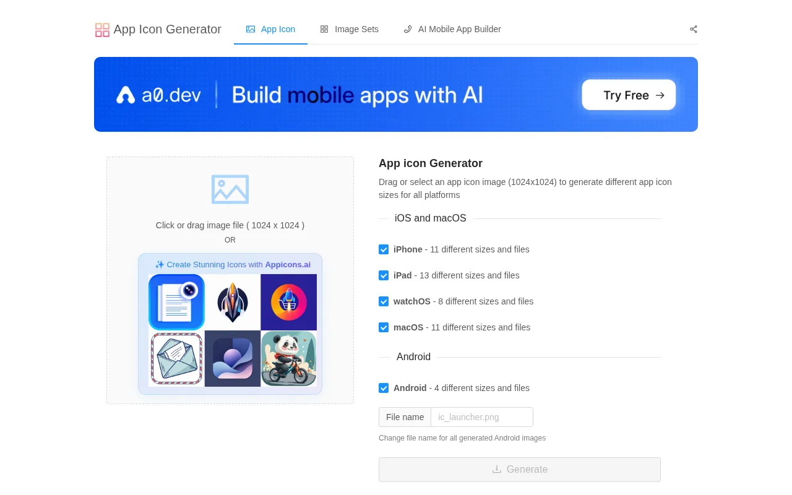This screenshot has height=495, width=792.
Task: Click the 'File name' label
Action: point(405,417)
